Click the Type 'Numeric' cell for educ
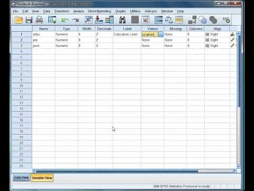Viewport: 254px width, 191px height. pyautogui.click(x=67, y=34)
